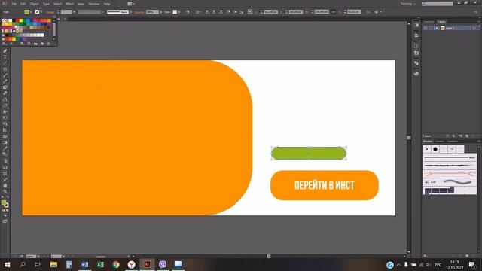Open Swatch Libraries menu icon in swatches popup

4,44
